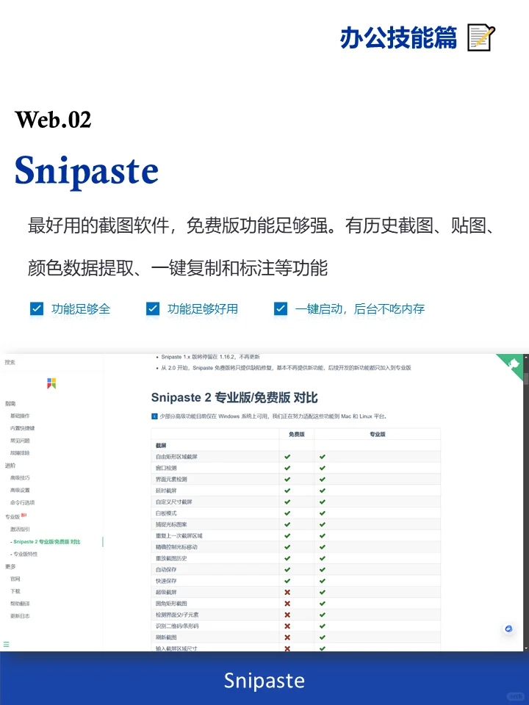Open 高级技巧 in the sidebar
Image resolution: width=529 pixels, height=705 pixels.
21,477
